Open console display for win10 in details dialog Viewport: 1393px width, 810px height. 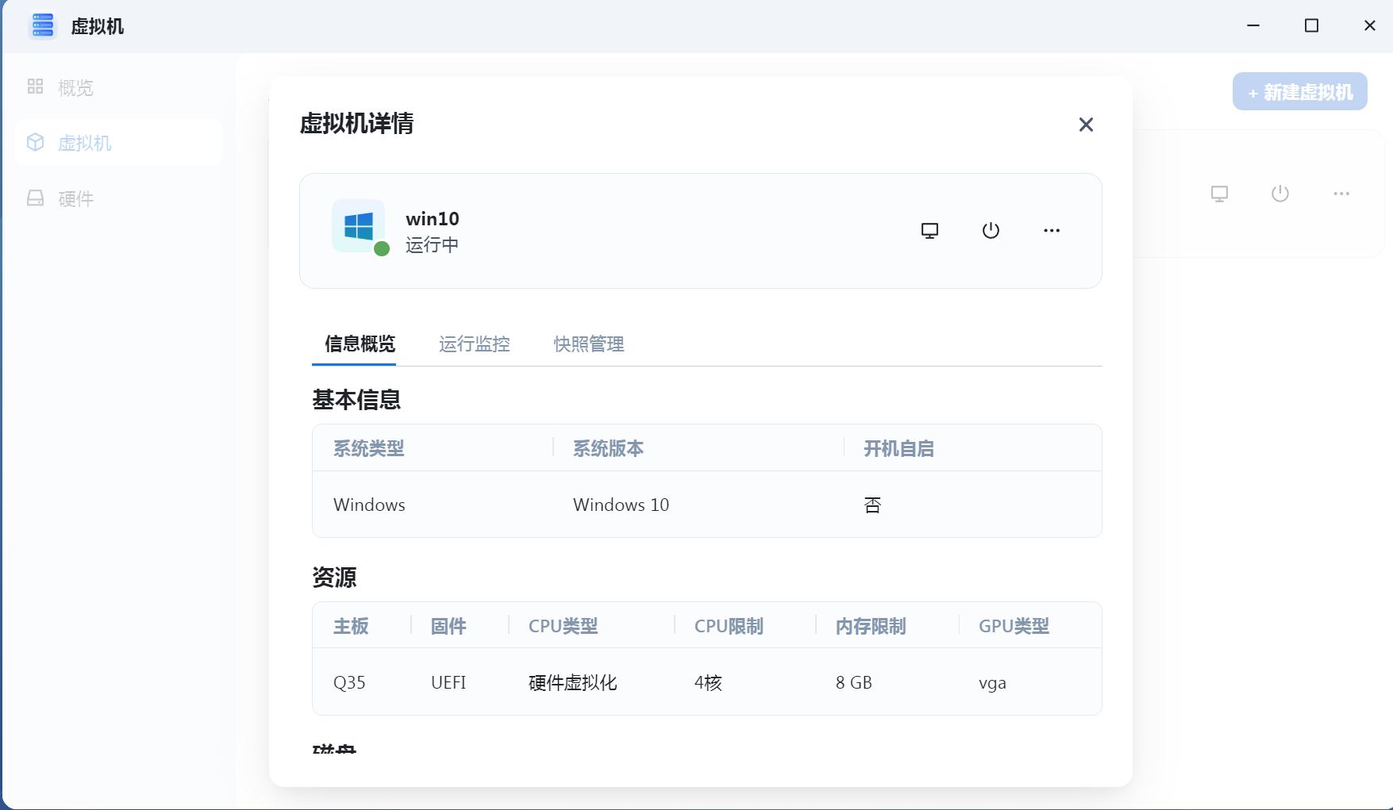click(929, 231)
